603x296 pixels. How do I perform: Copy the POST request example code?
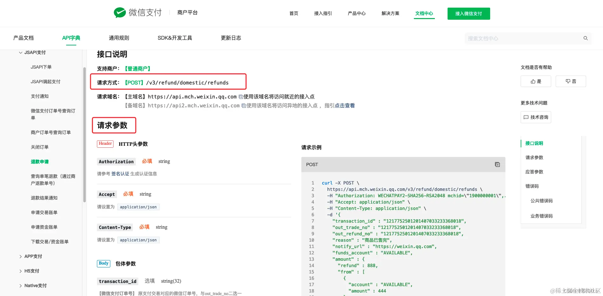497,165
